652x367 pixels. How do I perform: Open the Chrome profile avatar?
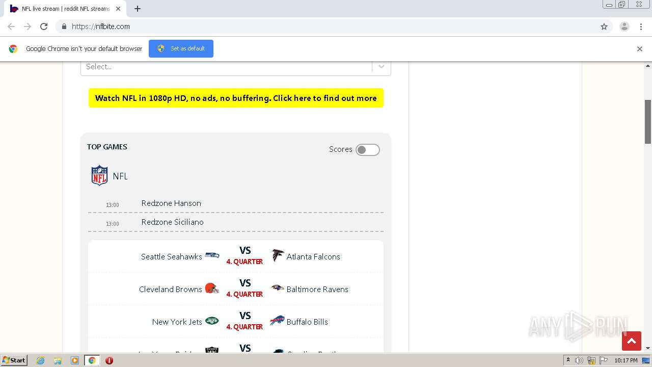click(x=624, y=27)
